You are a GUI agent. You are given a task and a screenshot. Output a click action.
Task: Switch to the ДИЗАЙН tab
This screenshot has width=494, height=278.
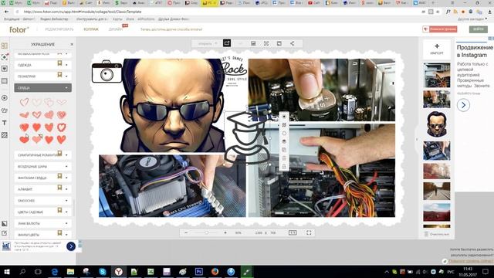coord(116,29)
